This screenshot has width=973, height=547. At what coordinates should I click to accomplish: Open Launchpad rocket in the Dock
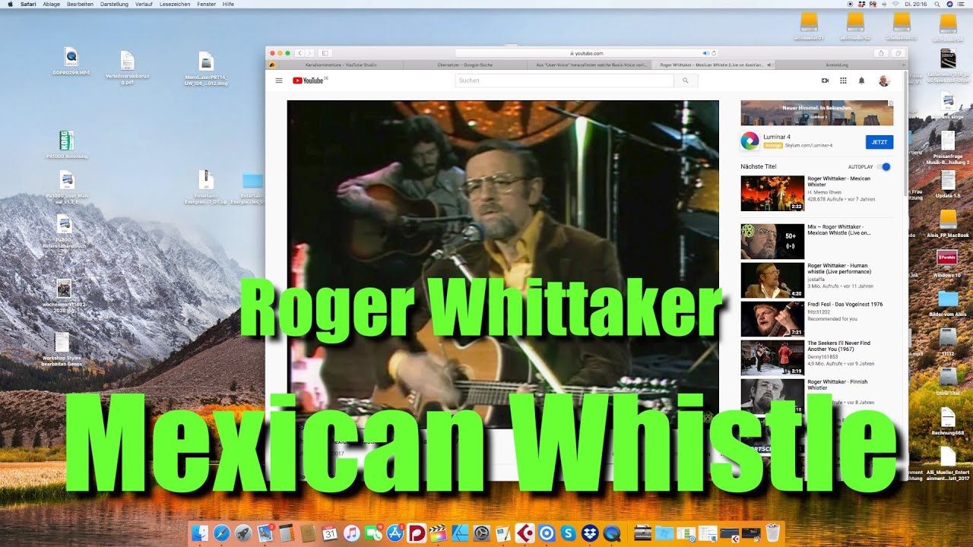243,533
